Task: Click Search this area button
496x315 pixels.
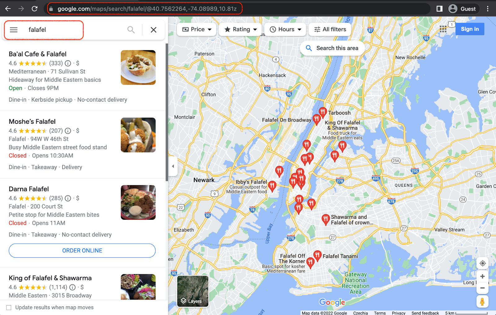Action: coord(332,48)
